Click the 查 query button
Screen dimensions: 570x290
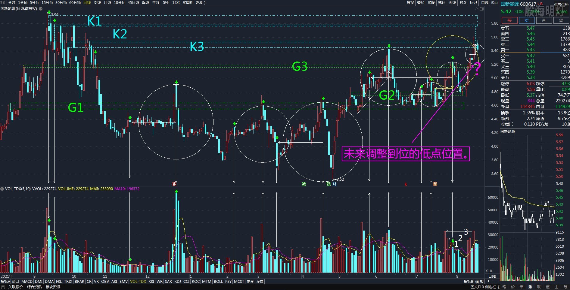(544, 20)
